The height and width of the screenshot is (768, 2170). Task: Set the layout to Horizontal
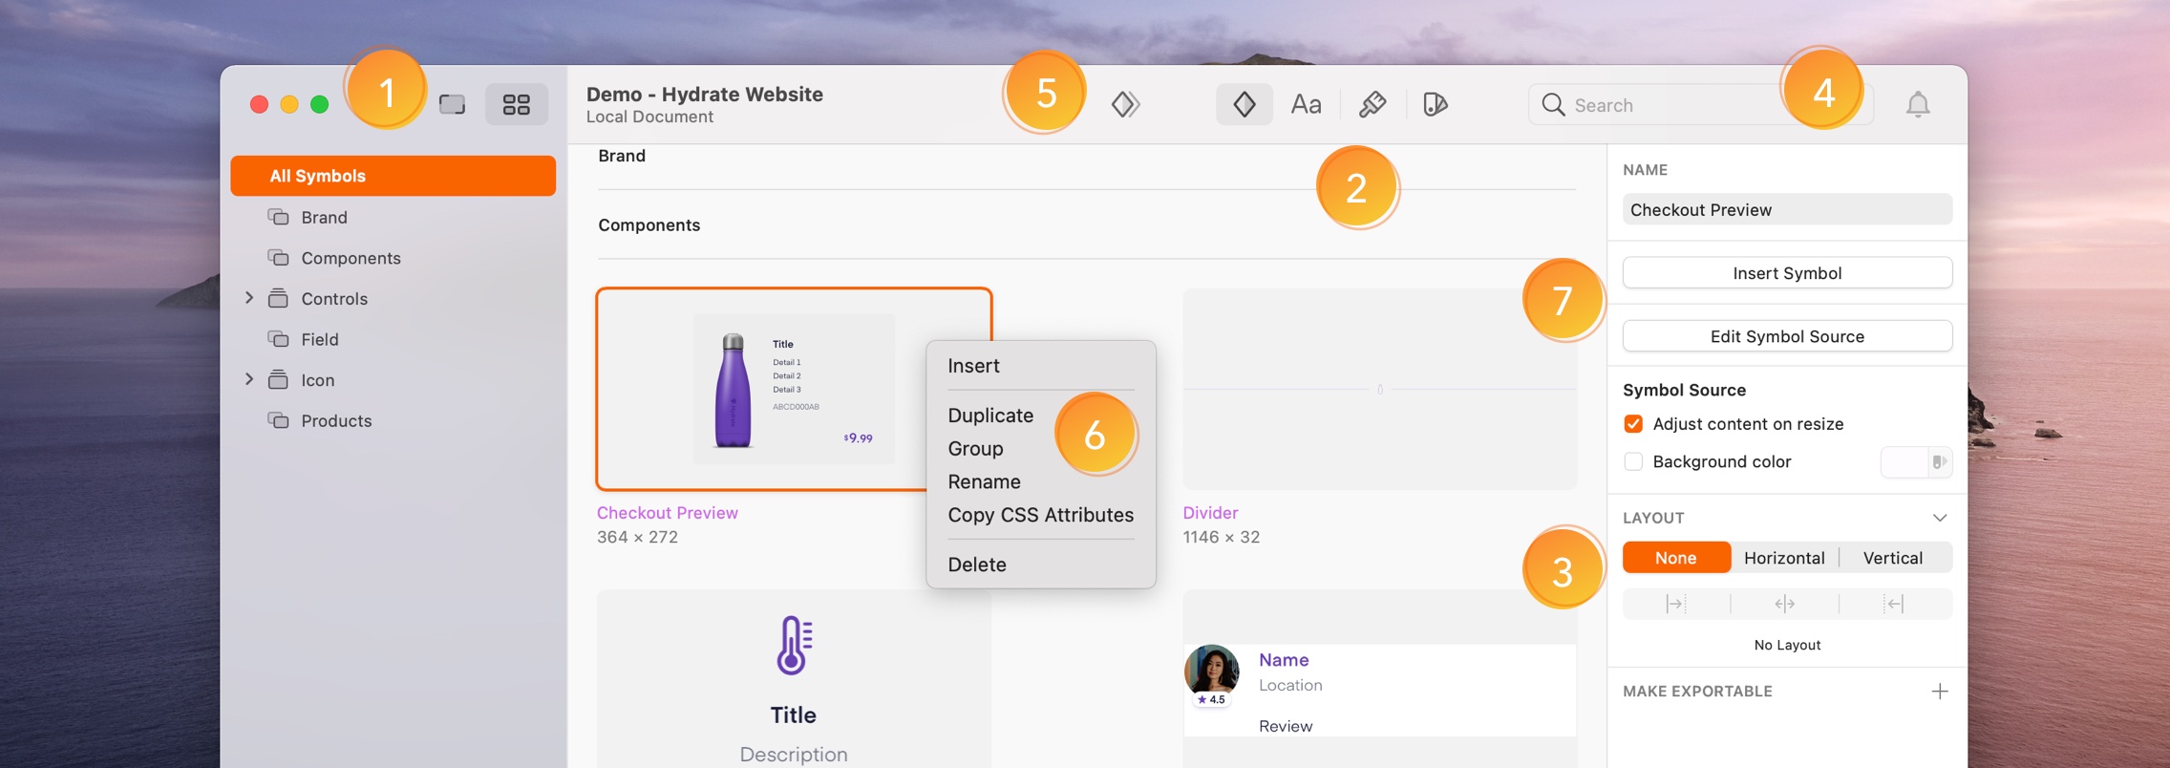pyautogui.click(x=1783, y=558)
